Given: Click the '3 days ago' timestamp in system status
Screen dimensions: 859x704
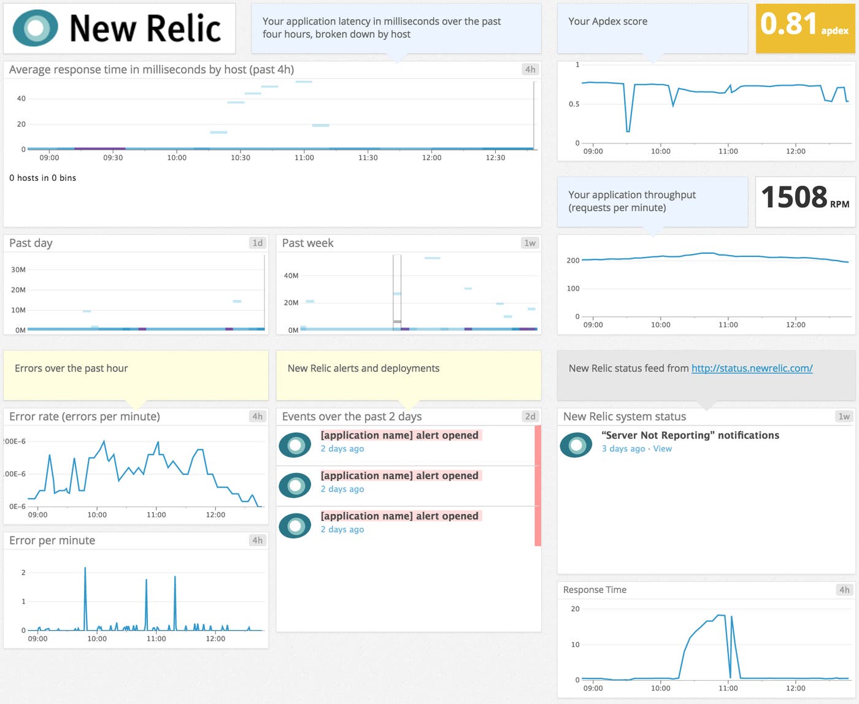Looking at the screenshot, I should click(623, 448).
